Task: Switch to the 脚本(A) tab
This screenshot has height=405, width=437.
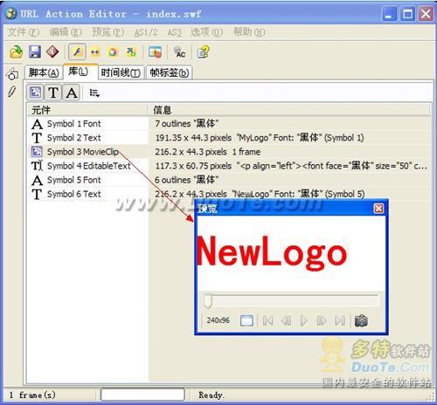Action: tap(44, 72)
